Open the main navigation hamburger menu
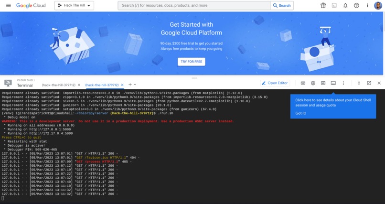Screen dimensions: 385x204 click(x=8, y=5)
